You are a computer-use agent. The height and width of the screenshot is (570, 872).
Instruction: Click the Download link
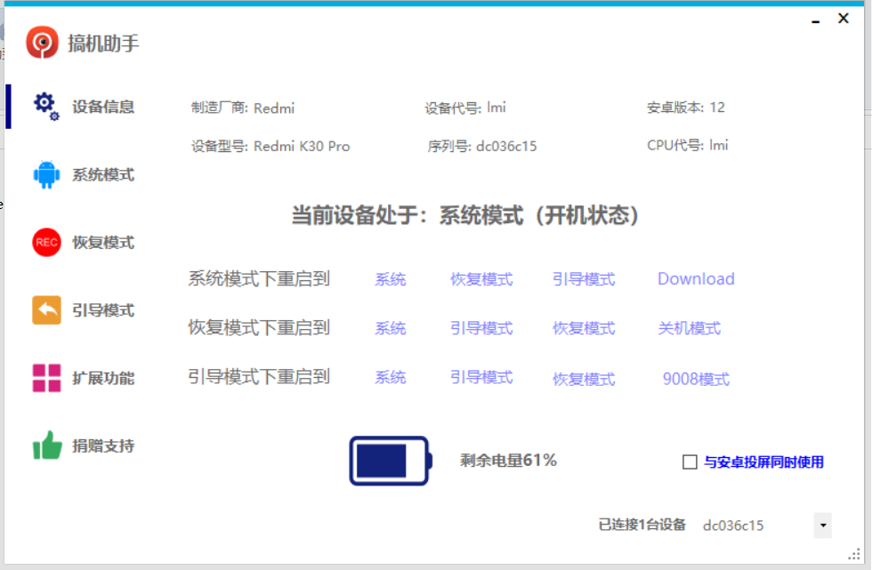(x=696, y=278)
